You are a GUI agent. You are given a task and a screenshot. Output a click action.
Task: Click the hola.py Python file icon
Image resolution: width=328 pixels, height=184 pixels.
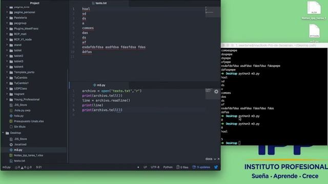point(11,116)
